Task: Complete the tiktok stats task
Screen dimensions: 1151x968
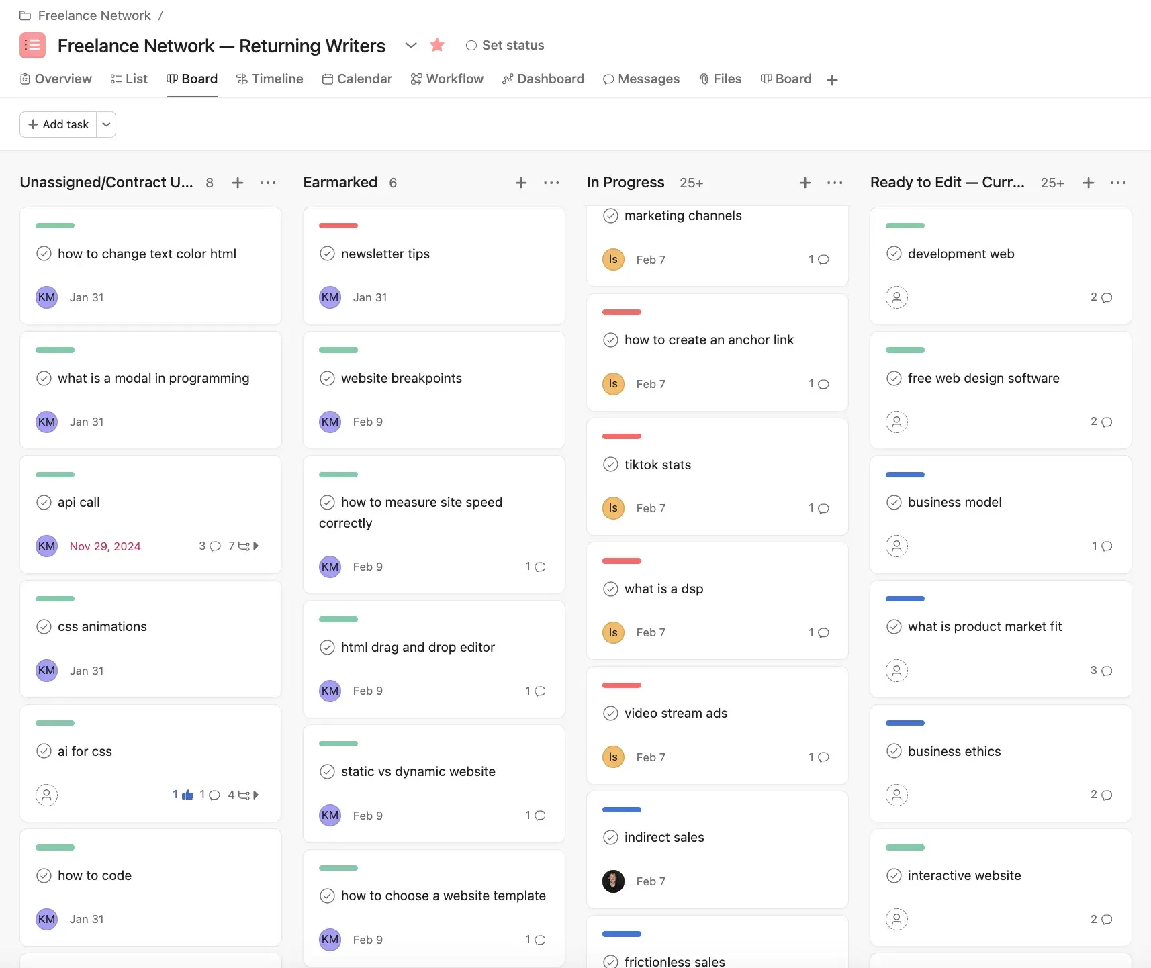Action: point(610,465)
